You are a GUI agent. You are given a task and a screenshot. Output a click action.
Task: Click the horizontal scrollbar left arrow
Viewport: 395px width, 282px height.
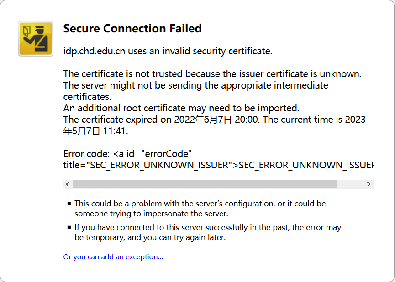tap(68, 184)
